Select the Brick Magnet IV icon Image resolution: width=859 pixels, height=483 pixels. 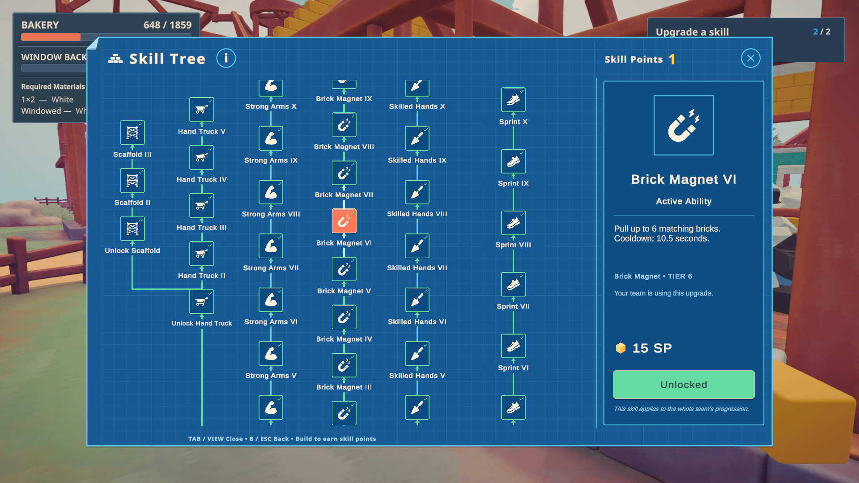(344, 318)
